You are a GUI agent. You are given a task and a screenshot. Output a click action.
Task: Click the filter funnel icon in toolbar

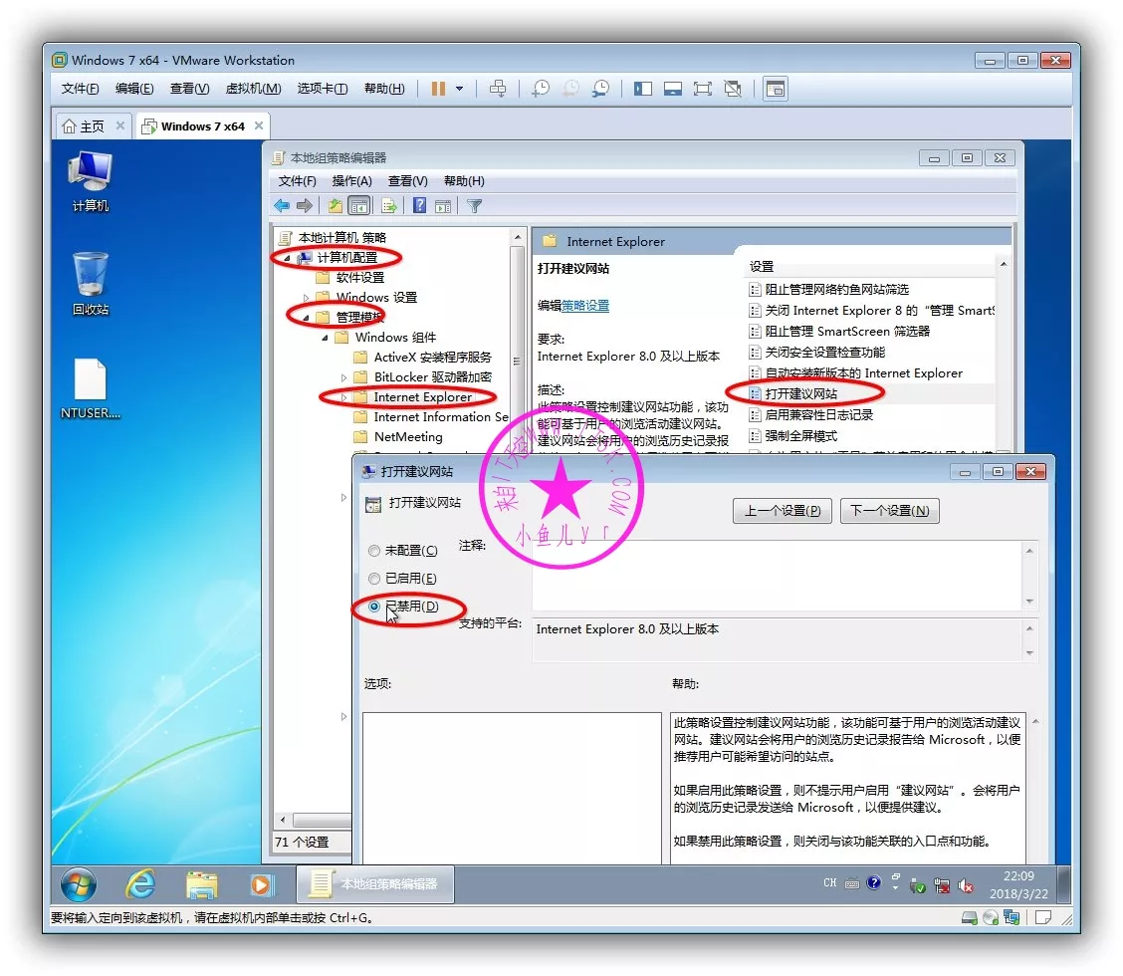(475, 206)
